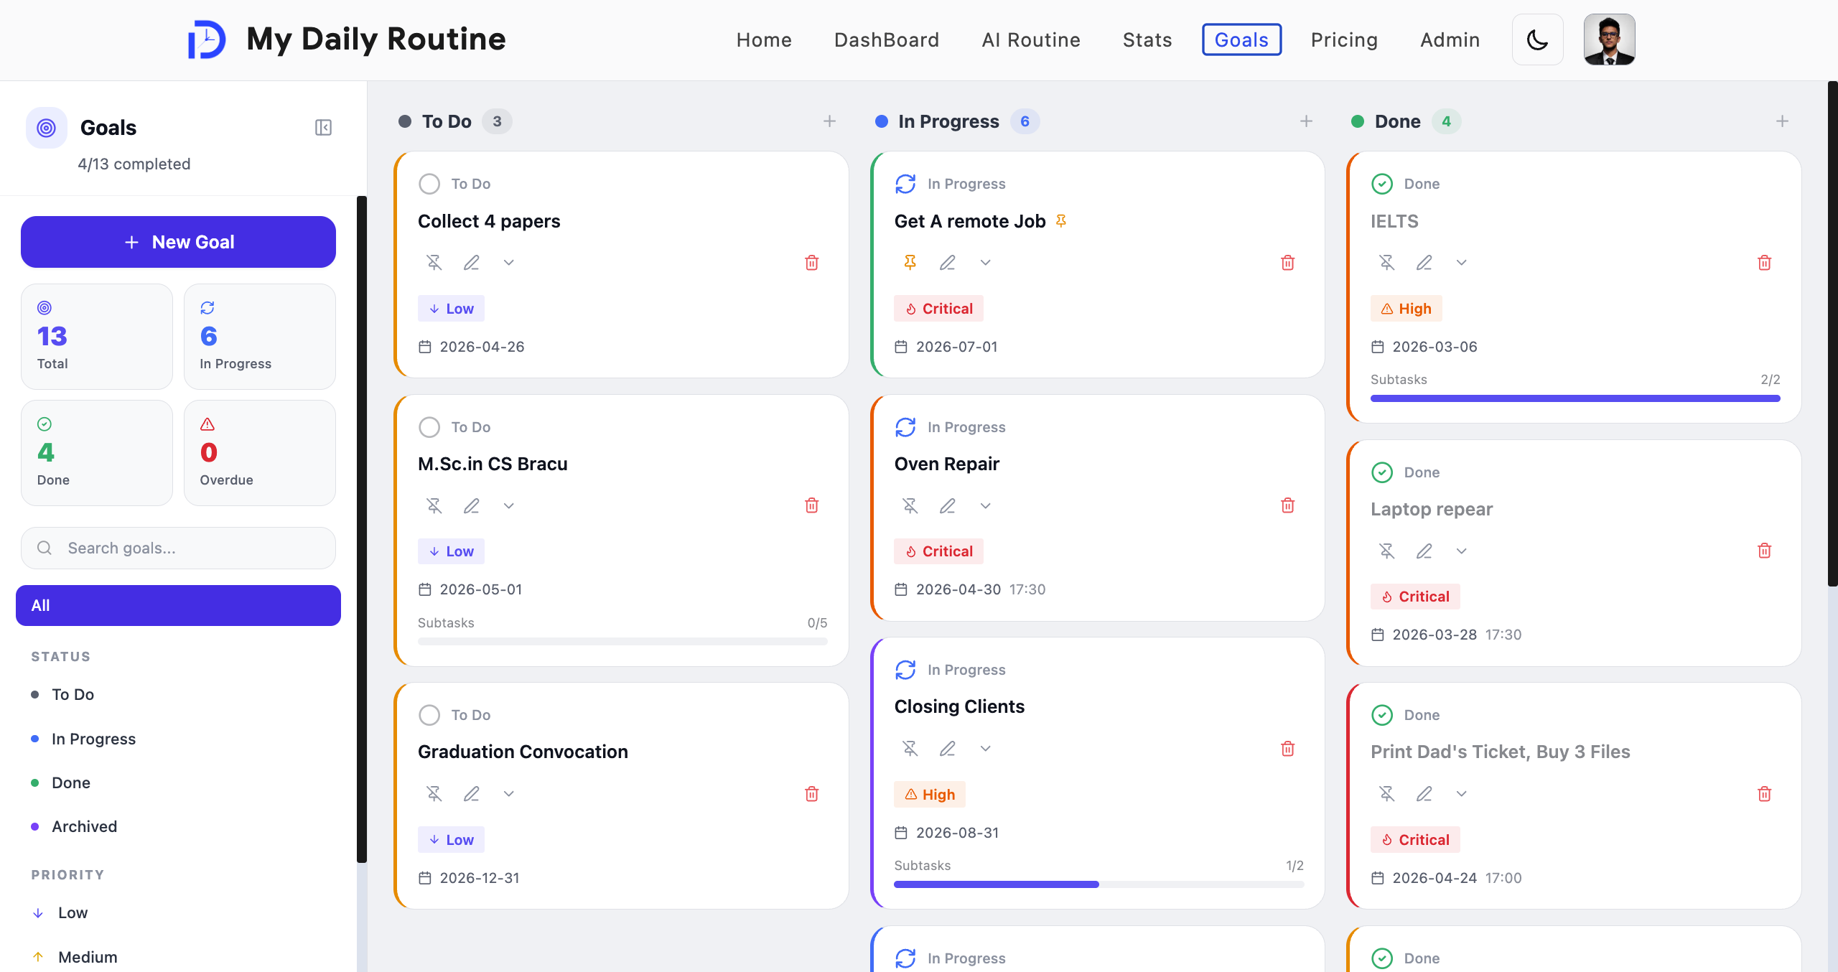Expand the Graduation Convocation card options
This screenshot has height=972, width=1838.
(509, 794)
